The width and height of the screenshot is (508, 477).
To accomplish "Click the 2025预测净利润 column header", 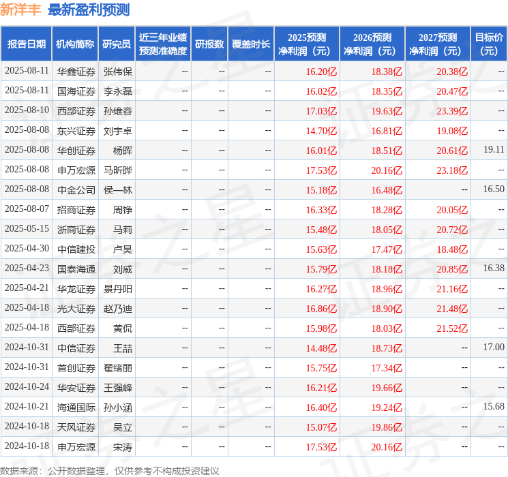I will click(x=307, y=44).
